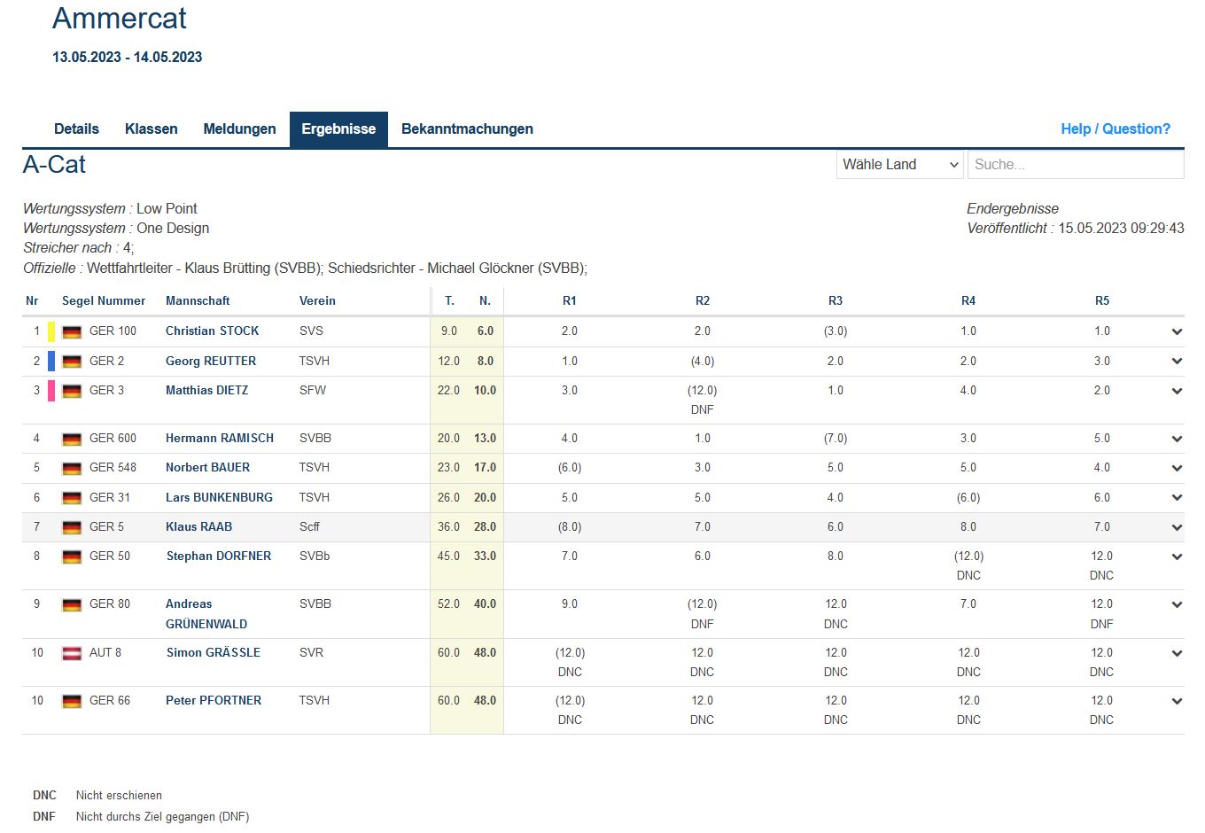Open Lars BUNKENBURG's sailor profile link
This screenshot has height=833, width=1205.
[x=219, y=497]
